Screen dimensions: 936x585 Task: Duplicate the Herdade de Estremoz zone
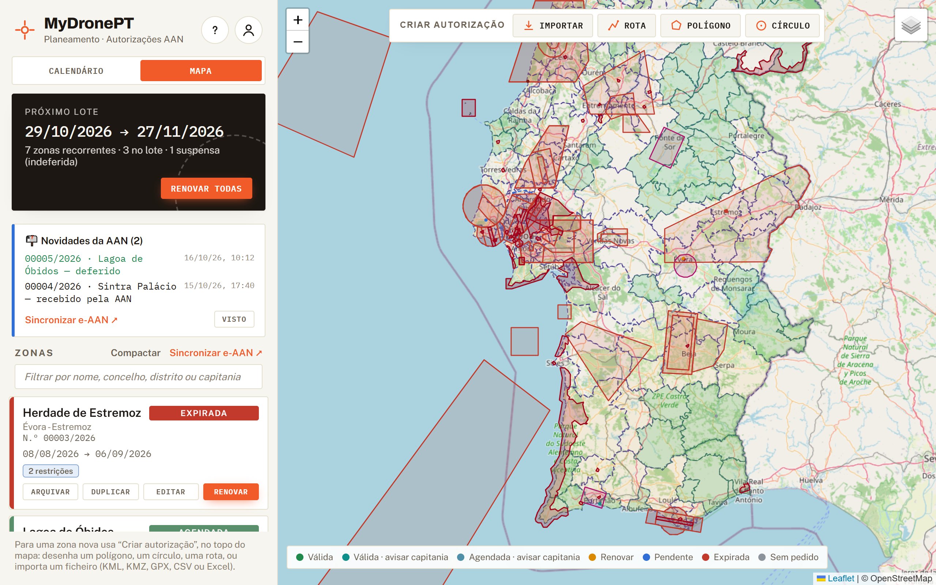coord(111,492)
